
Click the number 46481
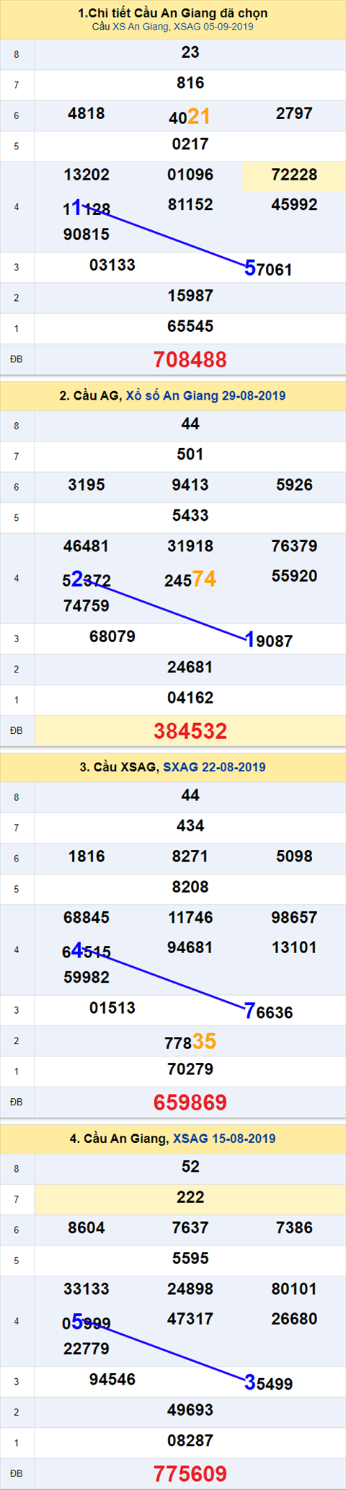(x=86, y=546)
